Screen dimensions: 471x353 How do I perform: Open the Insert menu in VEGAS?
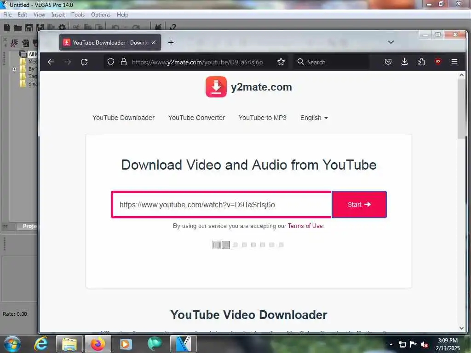(x=58, y=15)
